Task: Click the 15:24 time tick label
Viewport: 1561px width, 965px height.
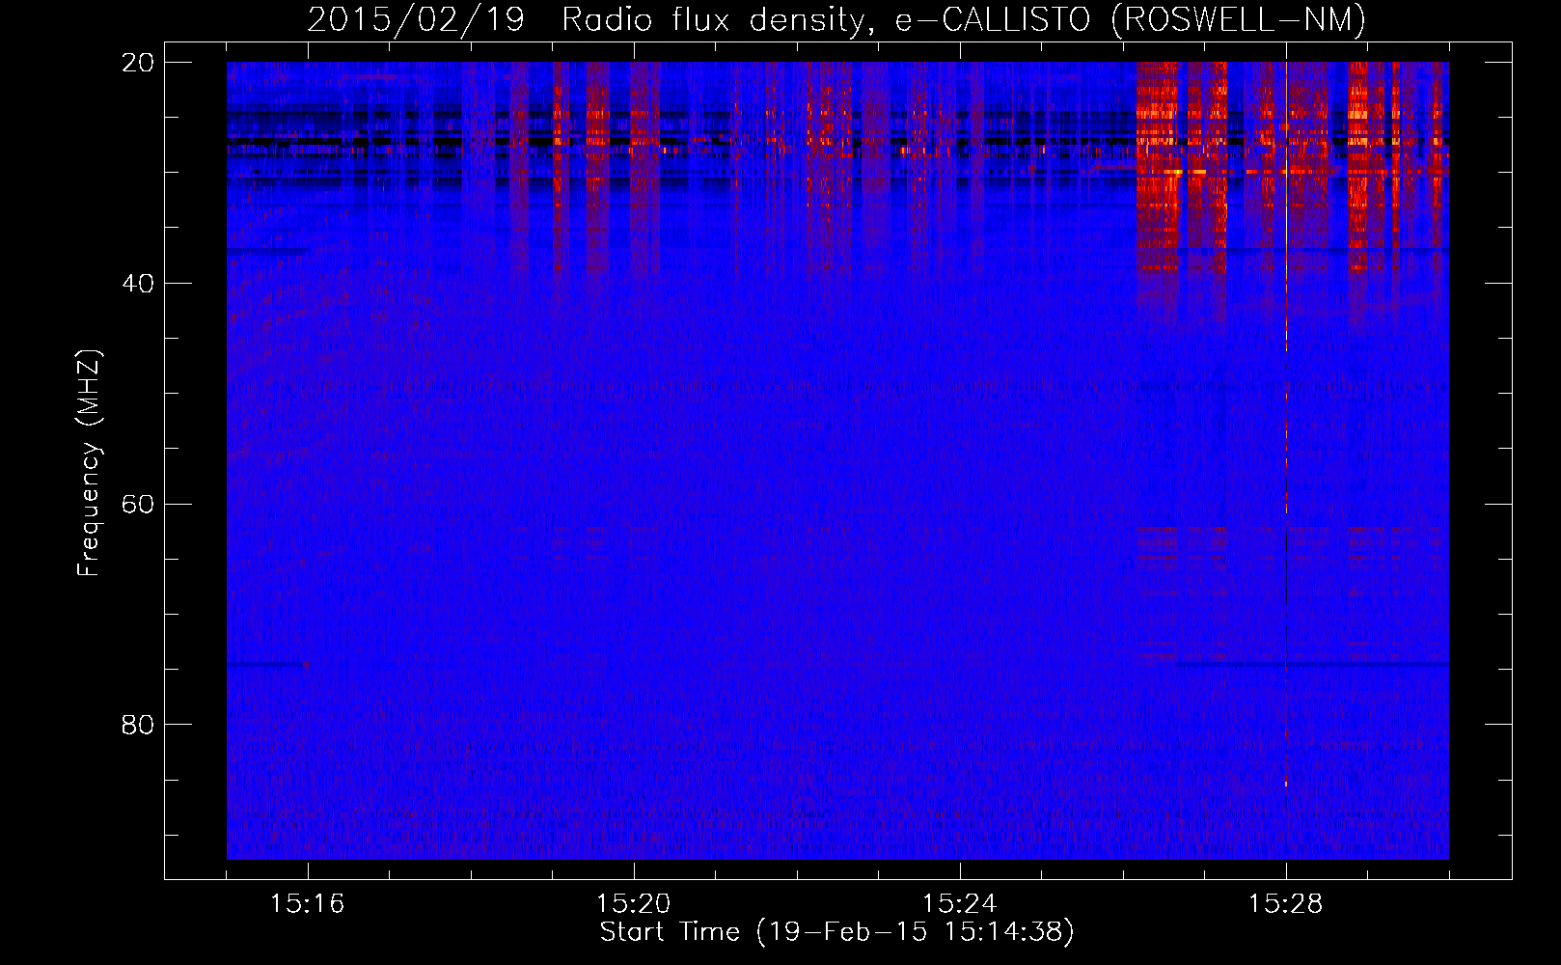Action: (x=960, y=904)
